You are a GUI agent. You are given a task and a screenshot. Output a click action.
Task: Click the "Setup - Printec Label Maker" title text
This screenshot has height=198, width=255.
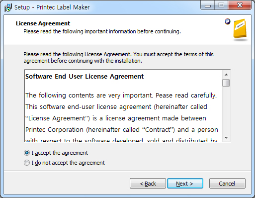(52, 7)
